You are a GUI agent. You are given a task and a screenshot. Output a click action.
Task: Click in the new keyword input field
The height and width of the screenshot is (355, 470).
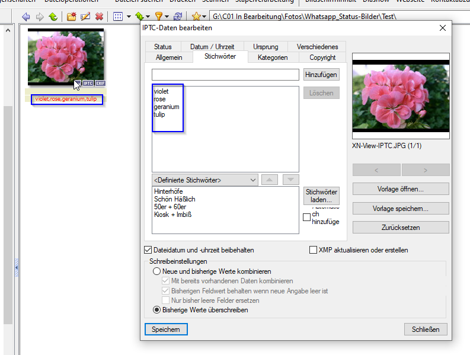(x=225, y=75)
